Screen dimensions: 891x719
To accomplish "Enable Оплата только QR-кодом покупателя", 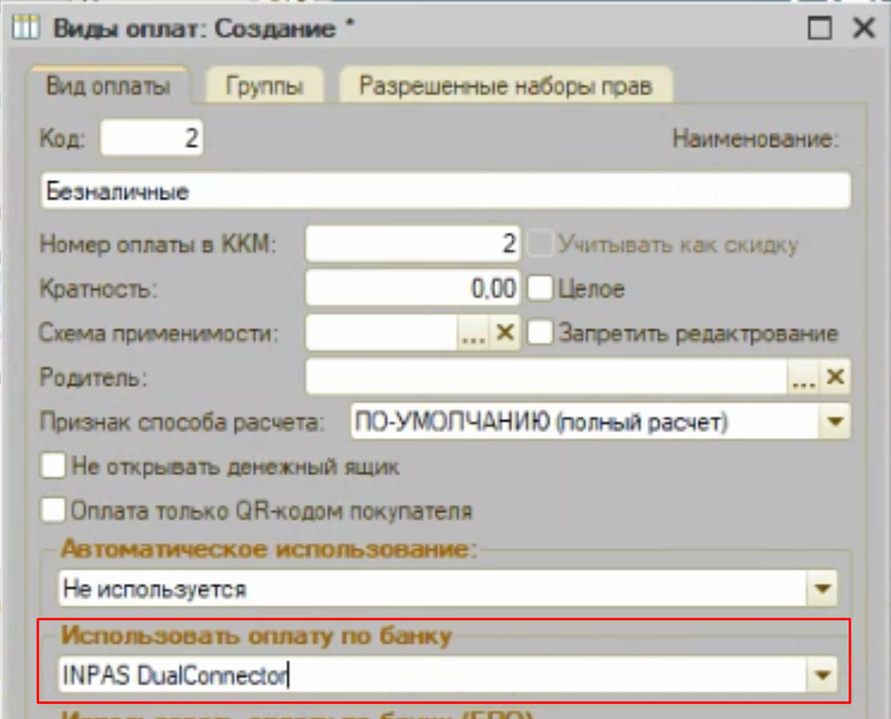I will [55, 511].
